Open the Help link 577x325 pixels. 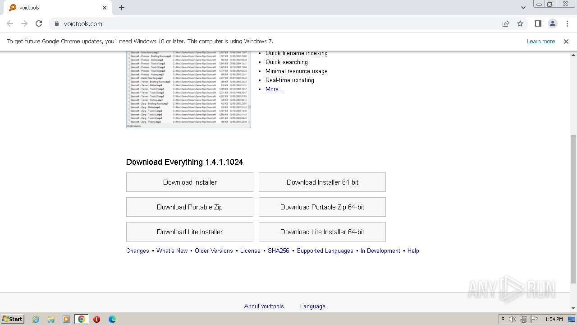click(x=413, y=251)
